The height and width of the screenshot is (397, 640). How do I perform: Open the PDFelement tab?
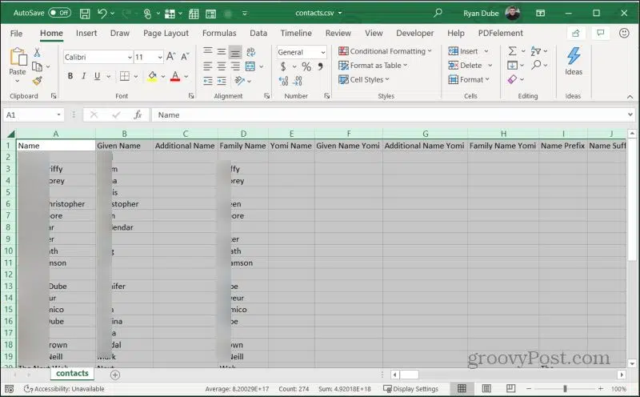pos(501,33)
